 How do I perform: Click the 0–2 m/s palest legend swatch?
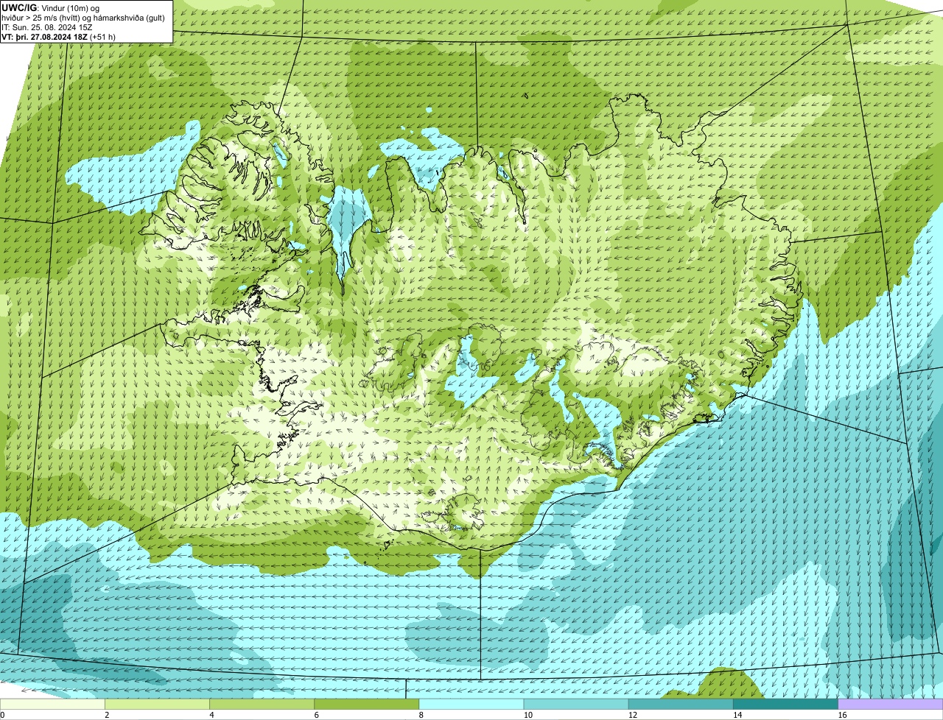point(52,704)
